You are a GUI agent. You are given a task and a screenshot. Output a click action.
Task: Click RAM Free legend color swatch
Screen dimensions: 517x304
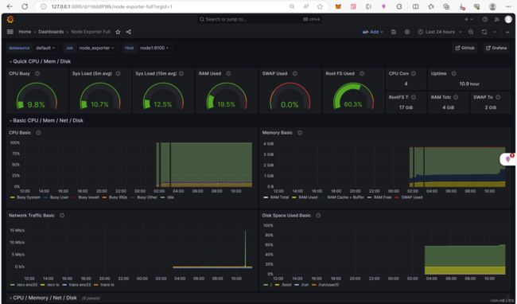click(369, 197)
